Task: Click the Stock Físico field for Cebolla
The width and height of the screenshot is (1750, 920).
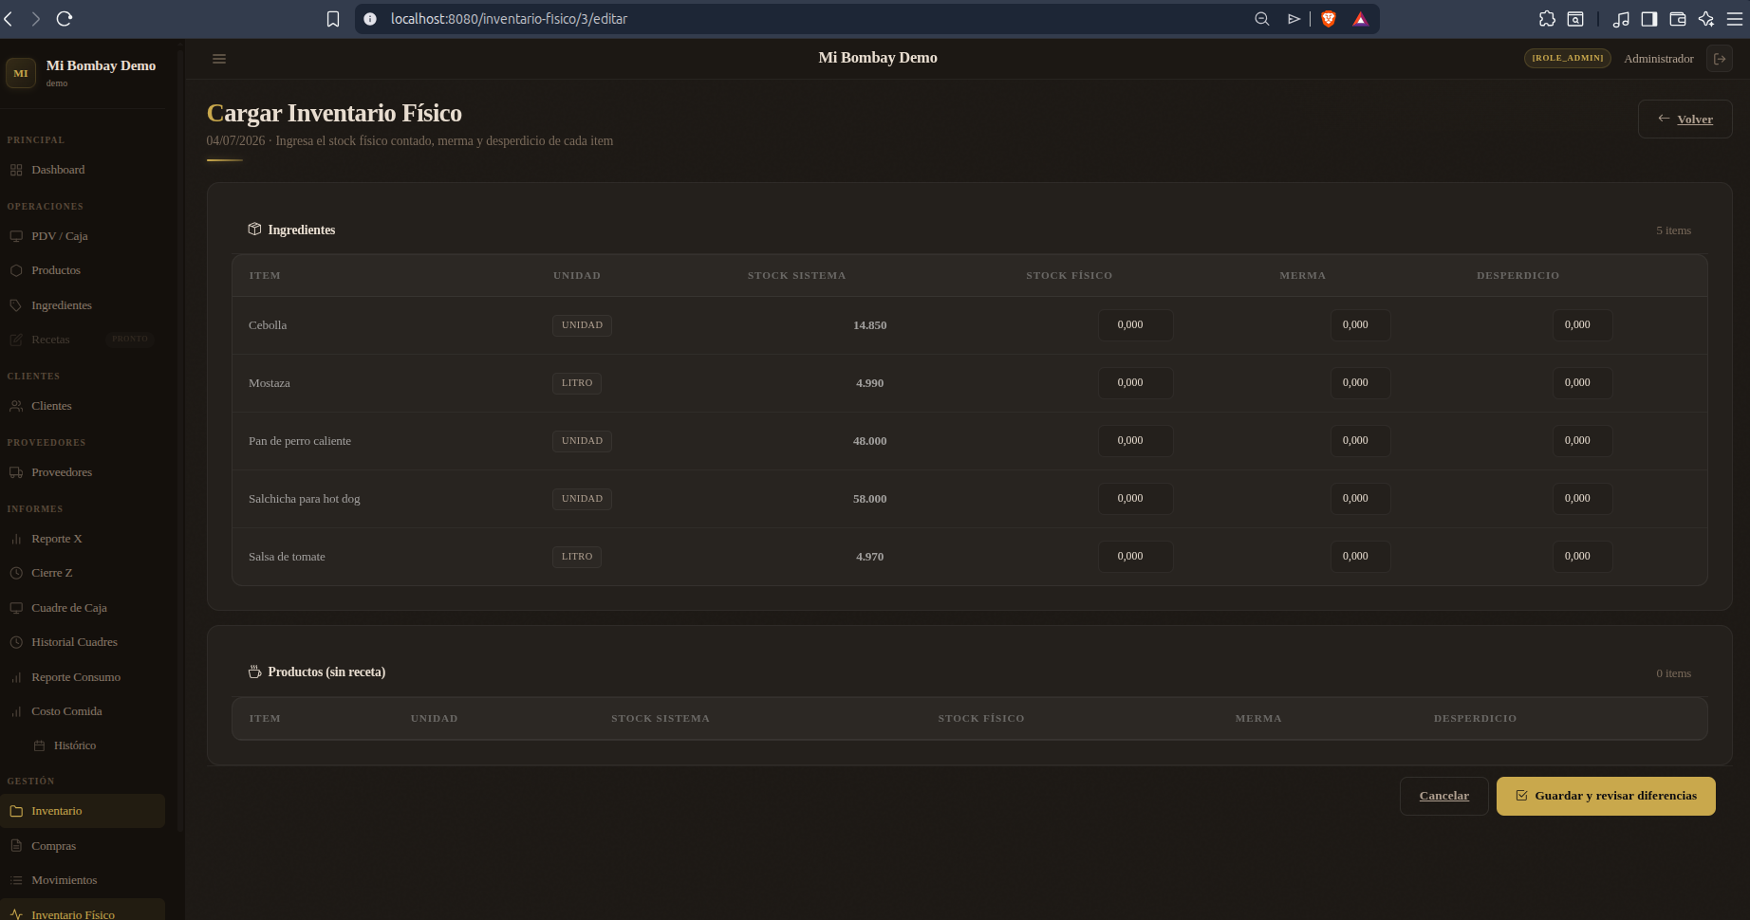Action: pyautogui.click(x=1135, y=325)
